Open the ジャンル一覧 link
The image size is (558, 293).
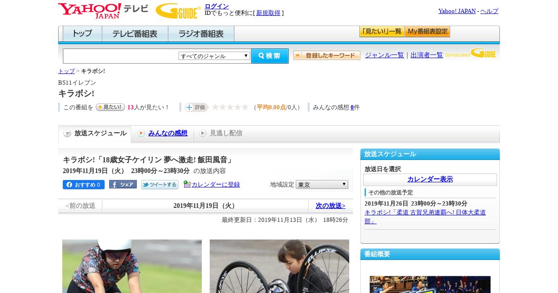click(x=385, y=55)
